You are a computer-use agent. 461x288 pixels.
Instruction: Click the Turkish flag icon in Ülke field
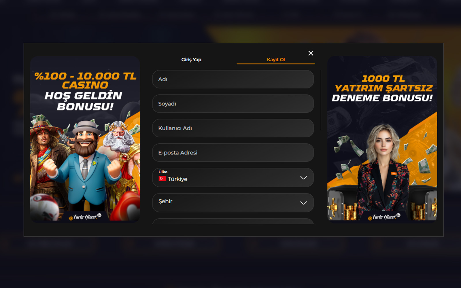162,179
